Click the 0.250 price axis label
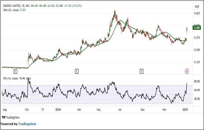 (197, 50)
